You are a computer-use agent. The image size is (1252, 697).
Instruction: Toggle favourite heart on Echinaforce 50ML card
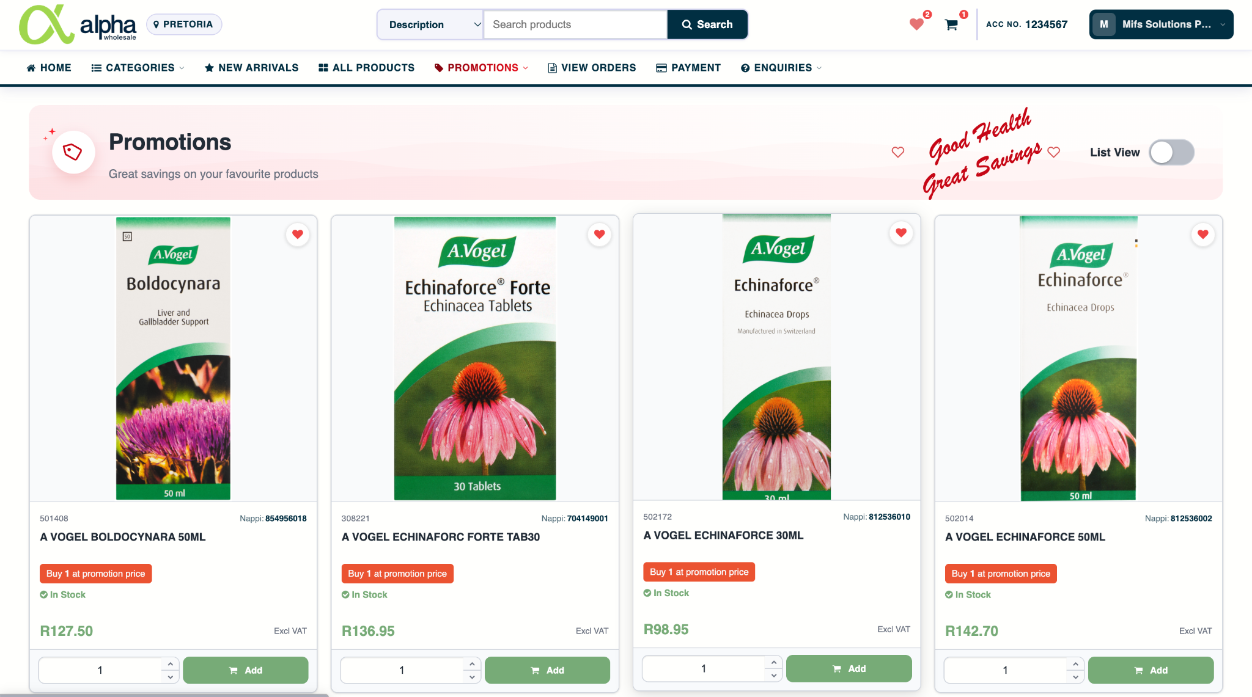click(x=1203, y=234)
